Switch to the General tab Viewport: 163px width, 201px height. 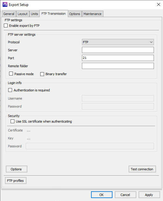9,14
